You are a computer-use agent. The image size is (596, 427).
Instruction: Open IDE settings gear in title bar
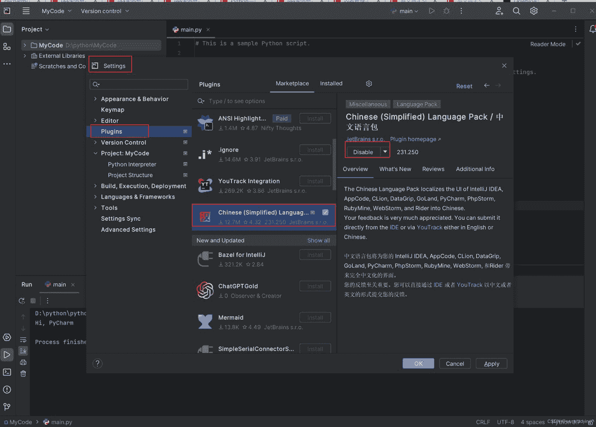click(534, 11)
